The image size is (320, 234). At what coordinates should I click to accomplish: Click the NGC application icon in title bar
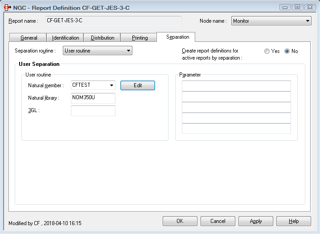7,8
